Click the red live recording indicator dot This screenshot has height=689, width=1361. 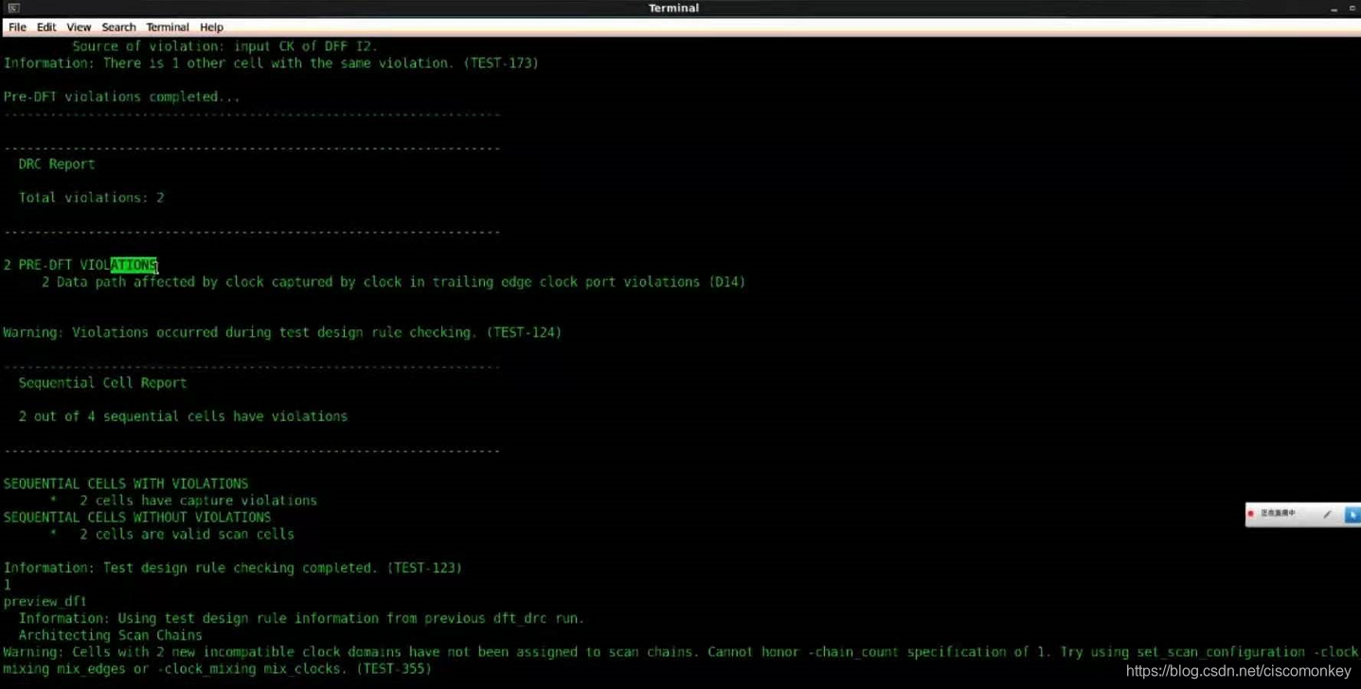pos(1251,514)
